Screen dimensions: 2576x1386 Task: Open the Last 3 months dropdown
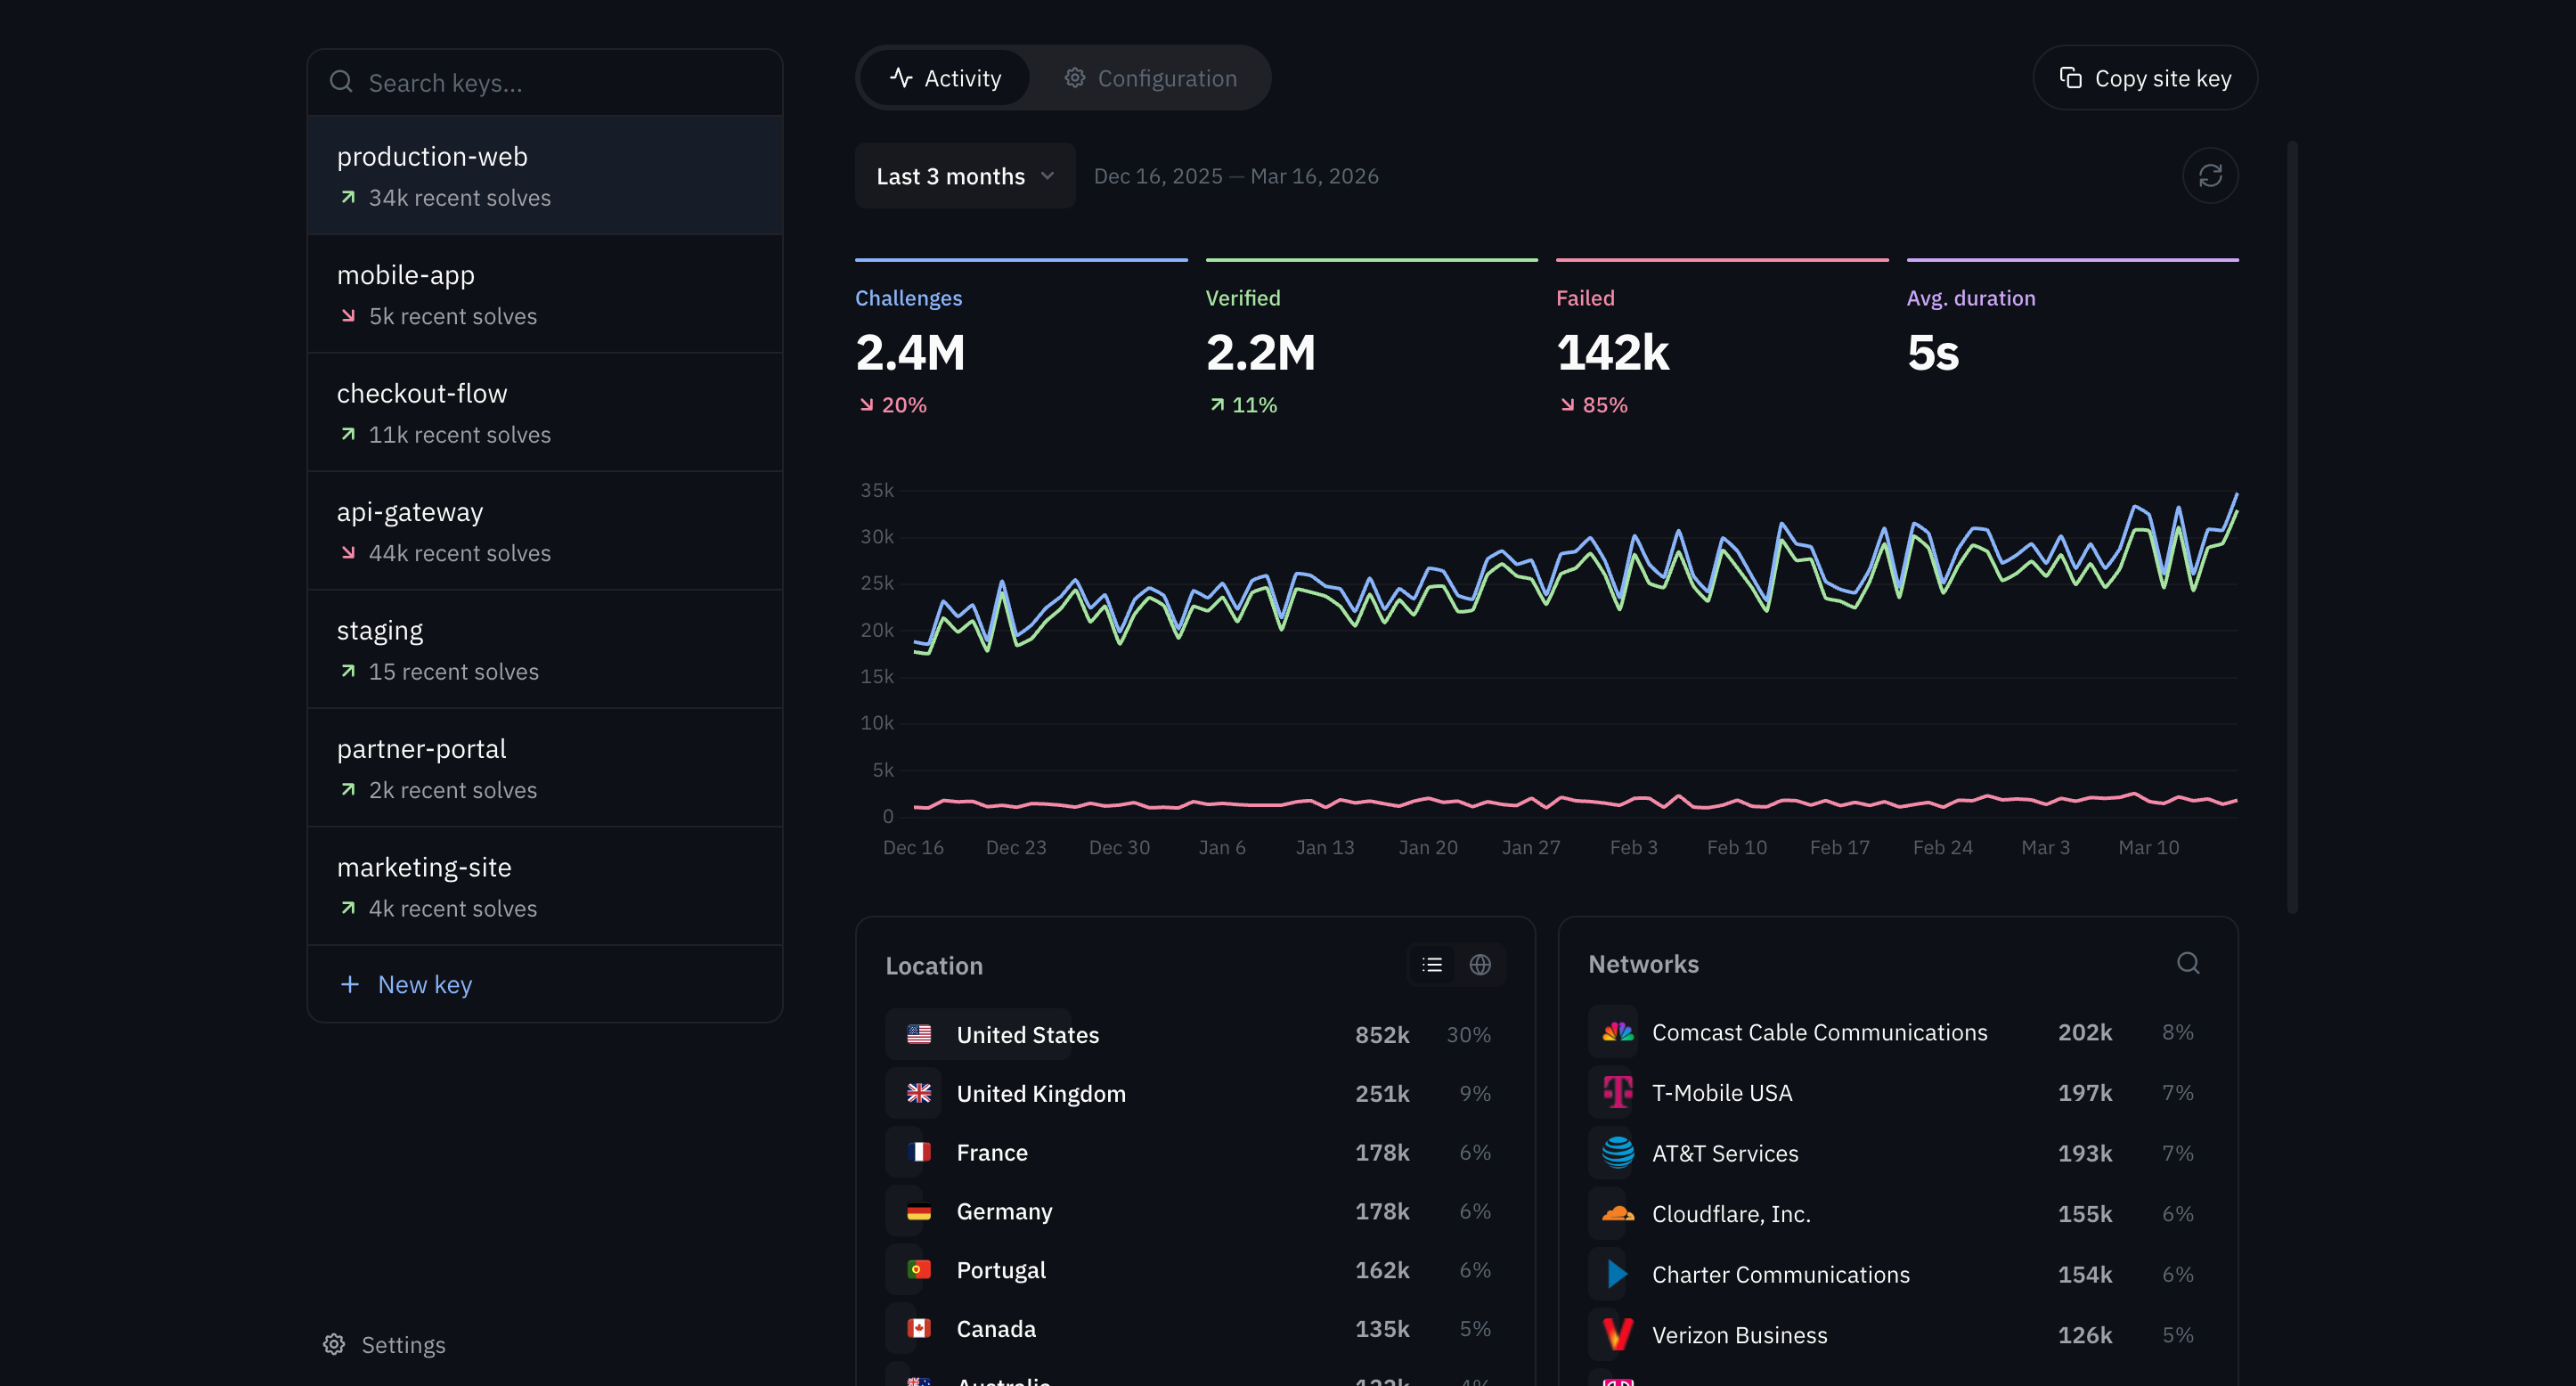click(x=964, y=175)
